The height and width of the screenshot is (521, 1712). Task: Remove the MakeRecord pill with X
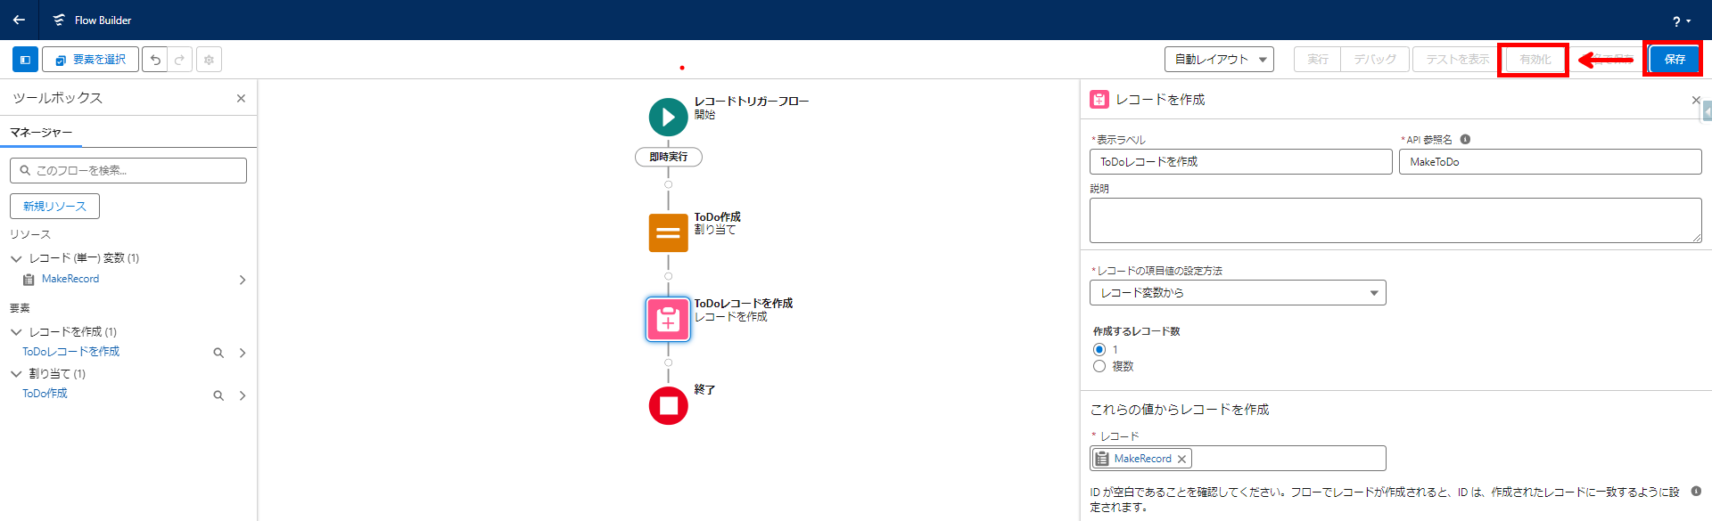[x=1181, y=459]
